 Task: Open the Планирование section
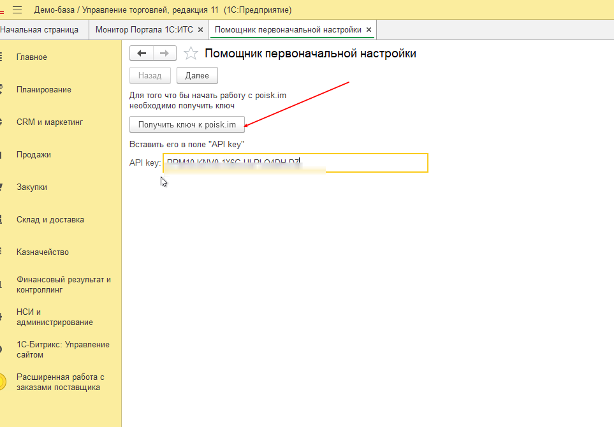44,90
